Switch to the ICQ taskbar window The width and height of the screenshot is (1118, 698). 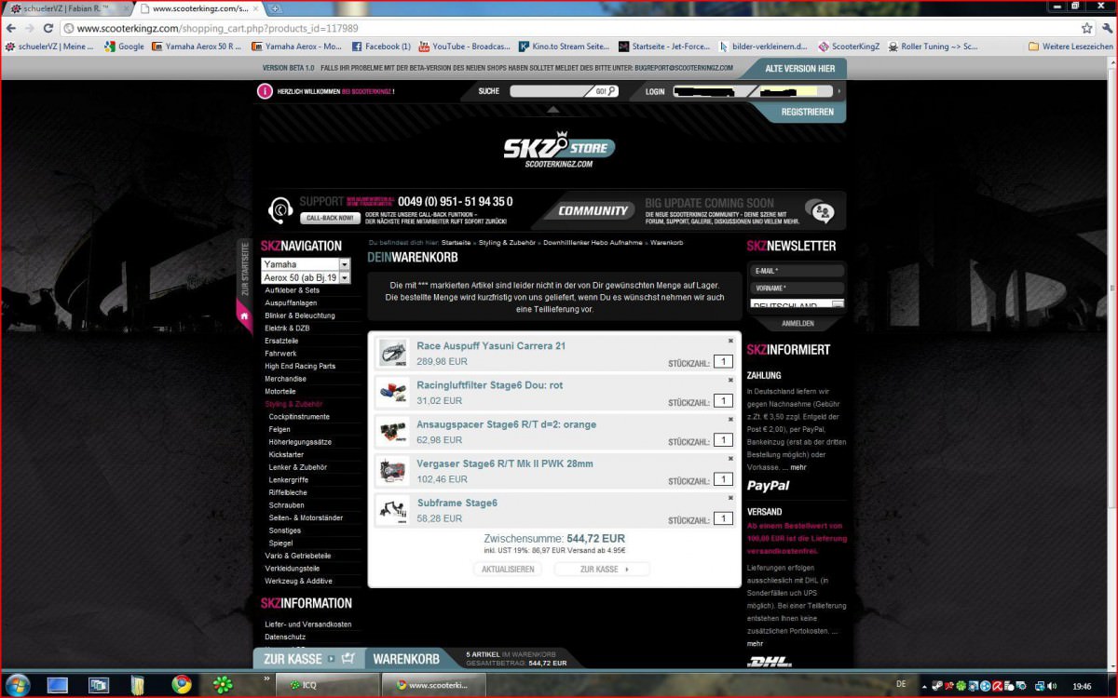[x=328, y=685]
